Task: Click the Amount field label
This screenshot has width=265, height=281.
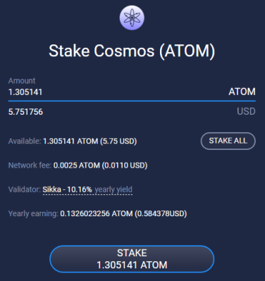Action: [22, 81]
